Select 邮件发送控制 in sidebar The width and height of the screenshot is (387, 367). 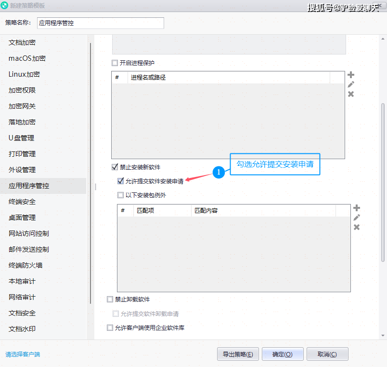(43, 249)
